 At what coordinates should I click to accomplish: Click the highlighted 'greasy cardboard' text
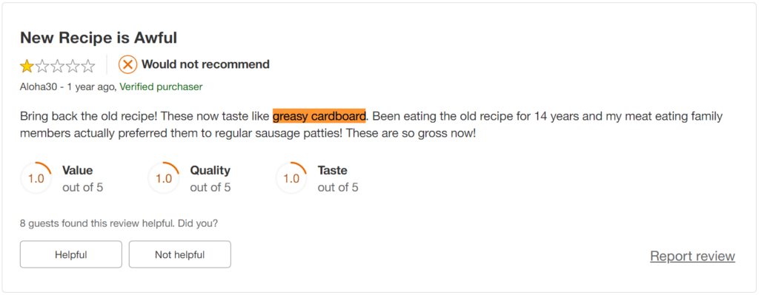click(x=319, y=116)
